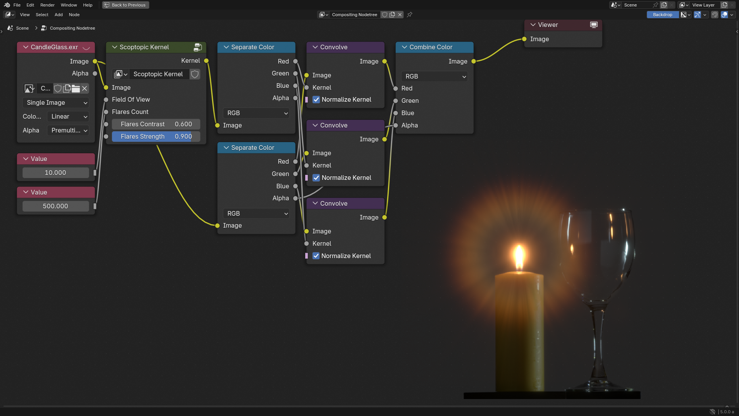739x416 pixels.
Task: Unlink the Compositing Nodetree datablock
Action: [x=400, y=15]
